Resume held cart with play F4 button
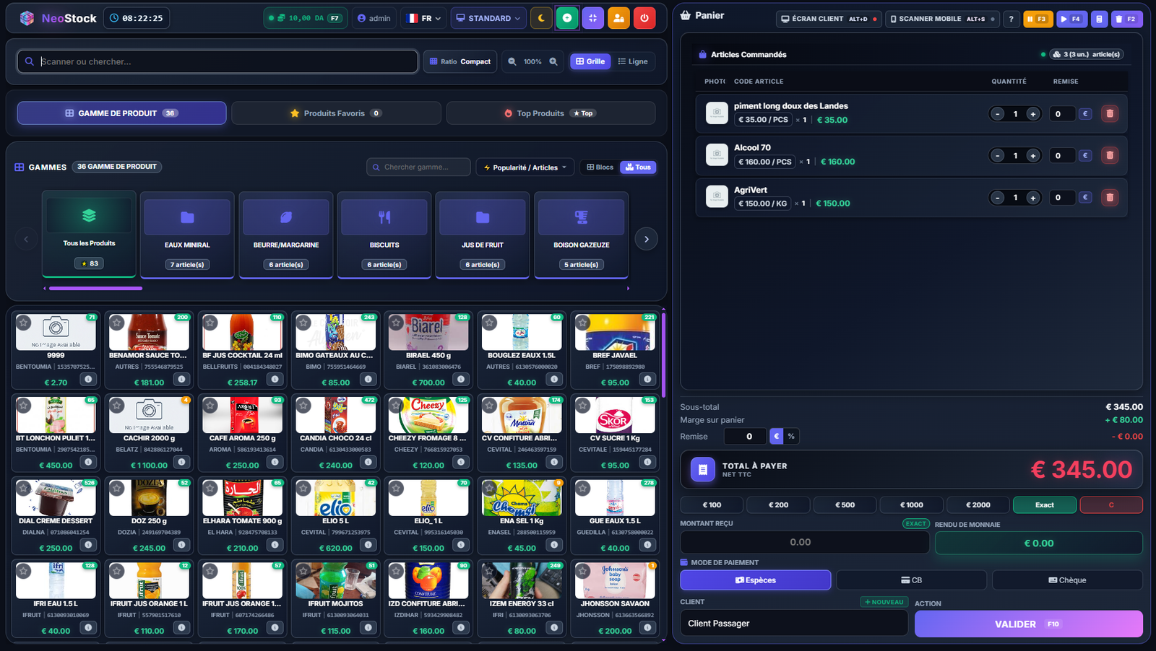This screenshot has height=651, width=1156. pyautogui.click(x=1072, y=19)
